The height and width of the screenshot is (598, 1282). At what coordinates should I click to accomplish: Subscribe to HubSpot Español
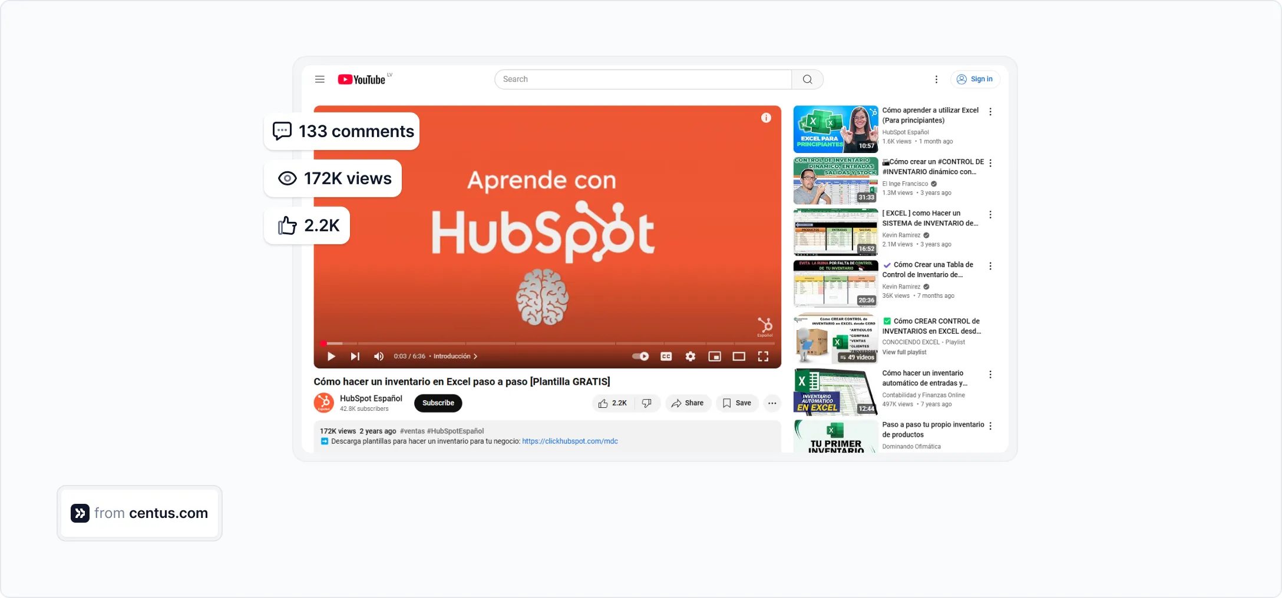[437, 403]
